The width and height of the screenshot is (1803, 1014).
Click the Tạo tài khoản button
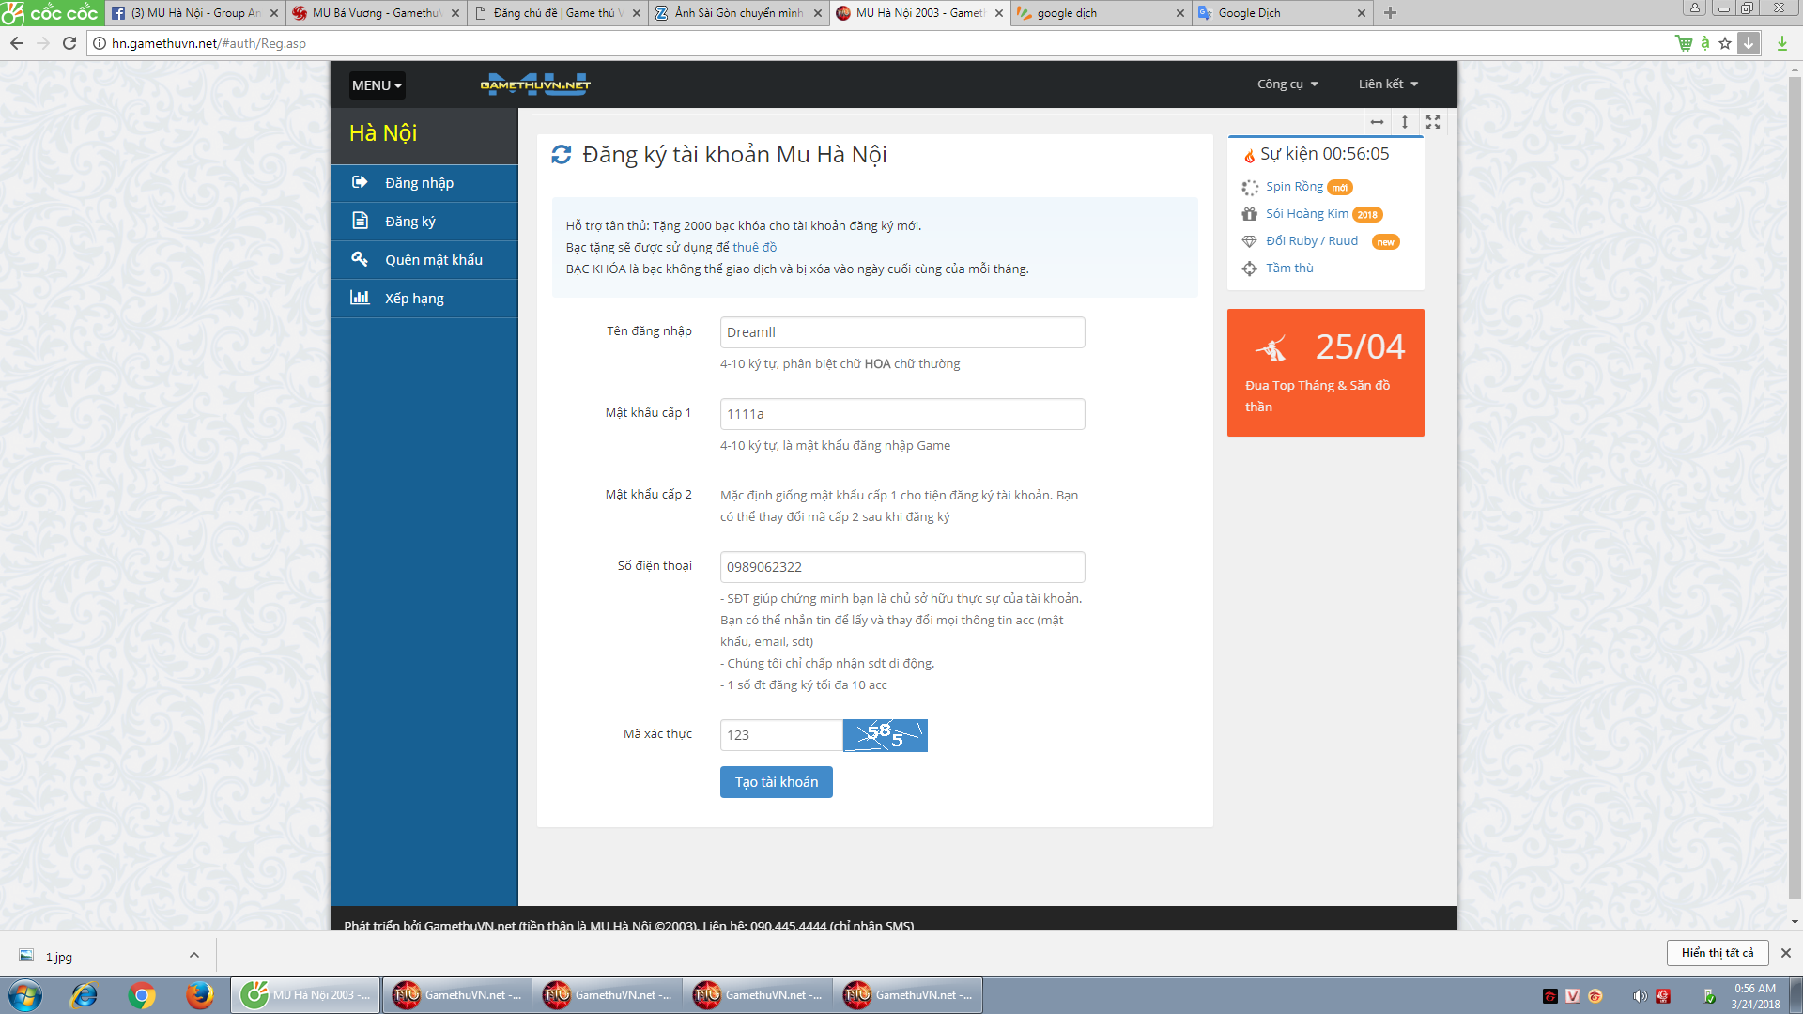pyautogui.click(x=776, y=782)
